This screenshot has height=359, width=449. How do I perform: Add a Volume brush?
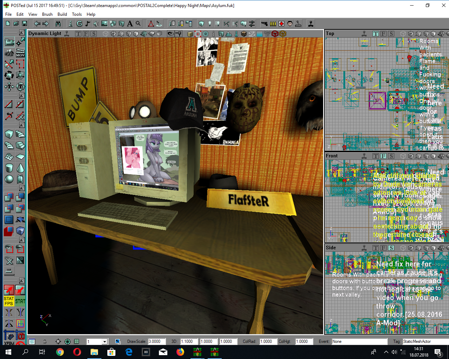(20, 231)
